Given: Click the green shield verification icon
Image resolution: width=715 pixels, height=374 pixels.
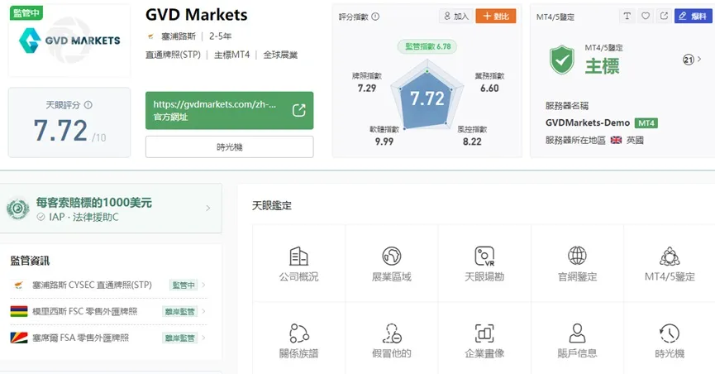Looking at the screenshot, I should (x=562, y=60).
